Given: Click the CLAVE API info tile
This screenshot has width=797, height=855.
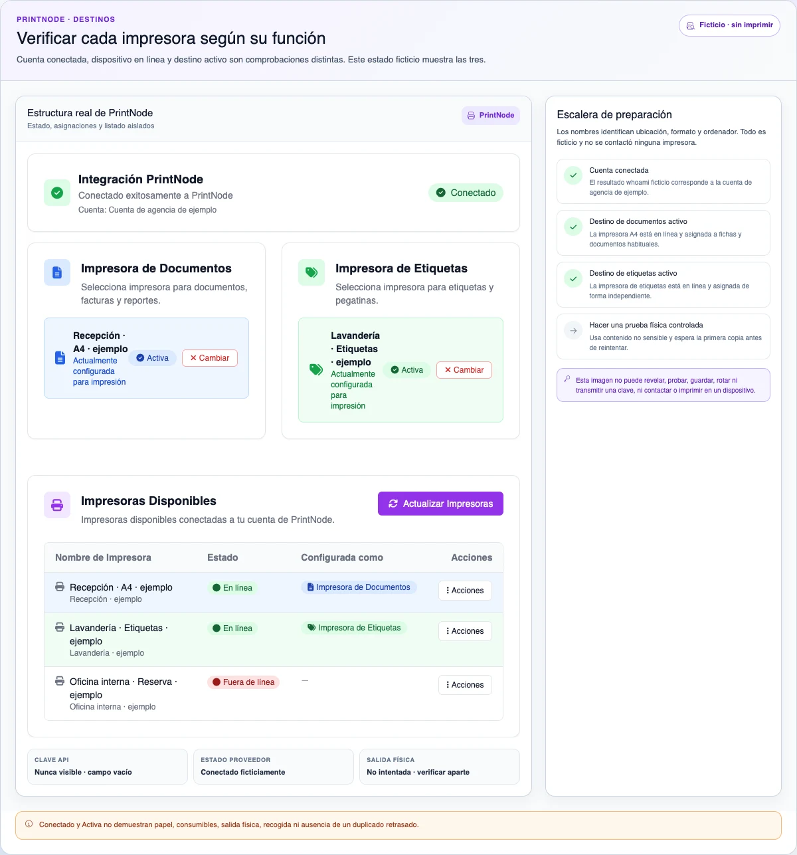Looking at the screenshot, I should [x=108, y=767].
